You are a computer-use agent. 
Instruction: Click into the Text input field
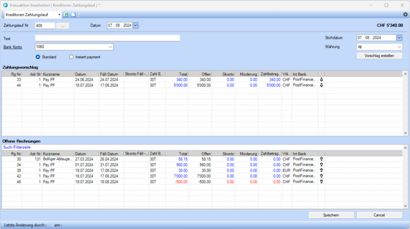[107, 38]
